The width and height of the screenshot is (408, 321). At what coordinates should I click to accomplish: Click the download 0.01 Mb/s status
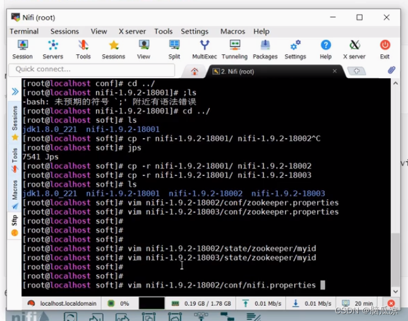click(x=311, y=303)
